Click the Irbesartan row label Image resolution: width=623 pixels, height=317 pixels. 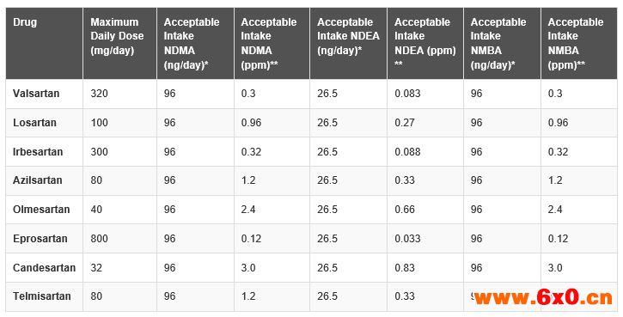pyautogui.click(x=38, y=152)
